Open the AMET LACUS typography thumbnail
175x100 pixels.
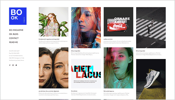(x=86, y=74)
